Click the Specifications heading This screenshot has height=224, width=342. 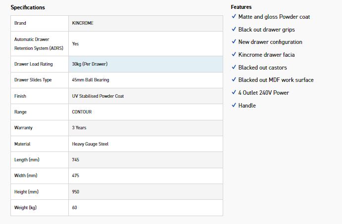(x=28, y=7)
